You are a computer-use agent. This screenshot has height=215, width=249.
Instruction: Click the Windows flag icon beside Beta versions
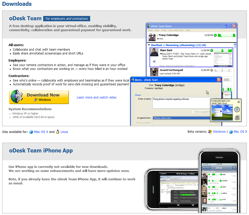click(x=210, y=132)
